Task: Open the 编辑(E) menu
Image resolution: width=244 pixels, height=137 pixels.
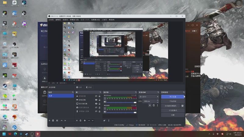Action: tap(58, 20)
